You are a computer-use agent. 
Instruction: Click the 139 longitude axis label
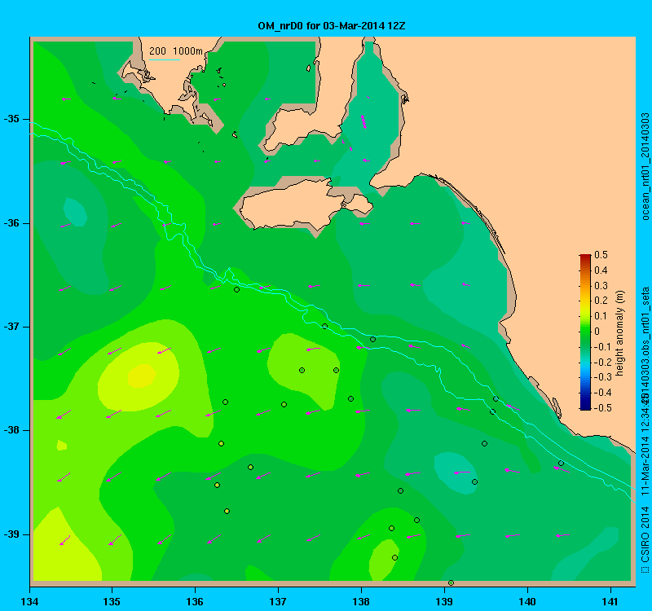(x=444, y=601)
